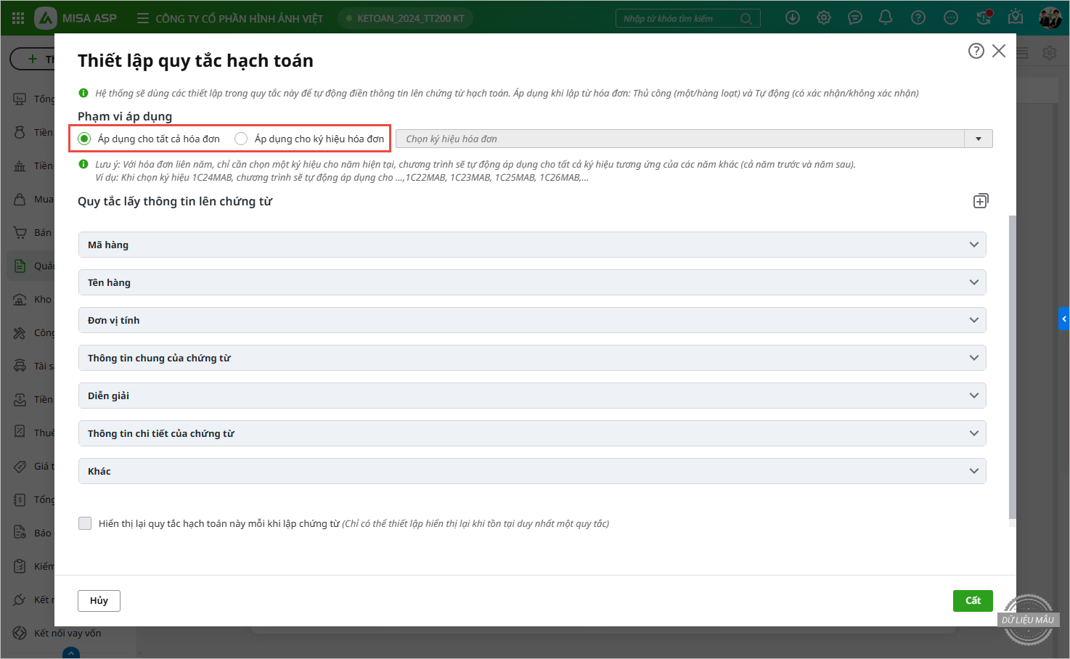The height and width of the screenshot is (659, 1070).
Task: Select 'Áp dụng cho tất cả hóa đơn' option
Action: coord(85,139)
